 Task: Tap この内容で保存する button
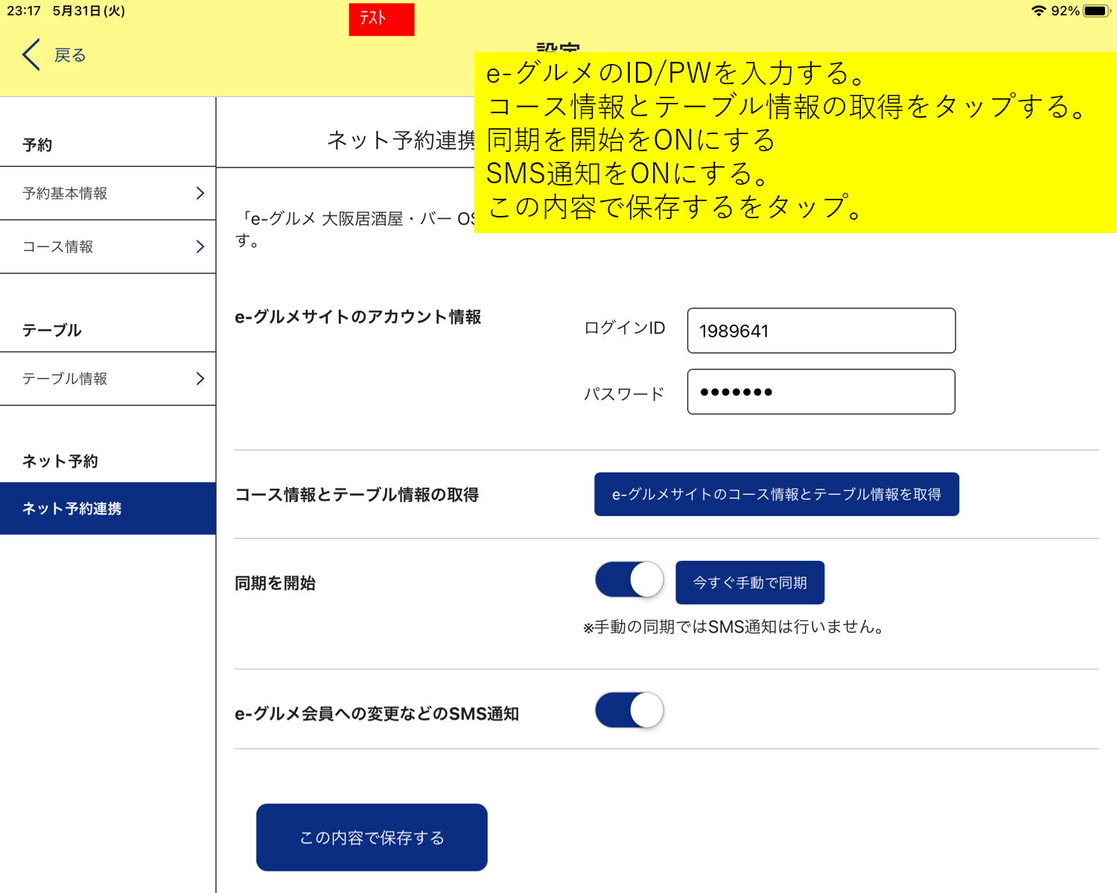372,837
